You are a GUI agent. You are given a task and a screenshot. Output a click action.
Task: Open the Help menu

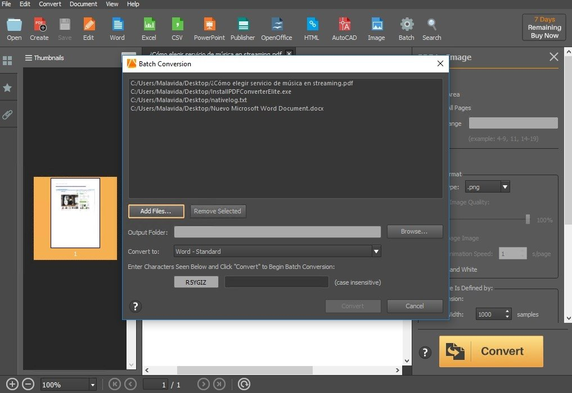tap(133, 4)
